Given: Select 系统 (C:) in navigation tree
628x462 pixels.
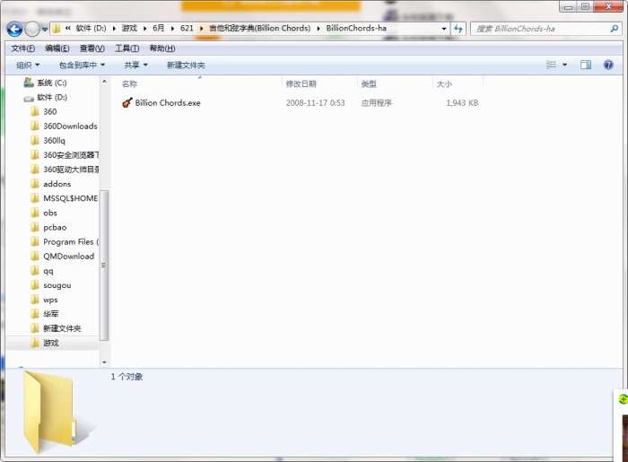Looking at the screenshot, I should (x=52, y=83).
